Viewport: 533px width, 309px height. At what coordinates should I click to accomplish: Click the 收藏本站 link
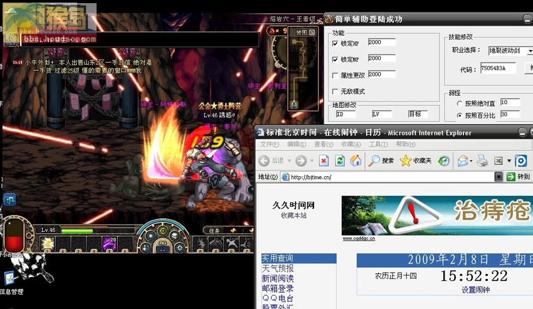(293, 216)
